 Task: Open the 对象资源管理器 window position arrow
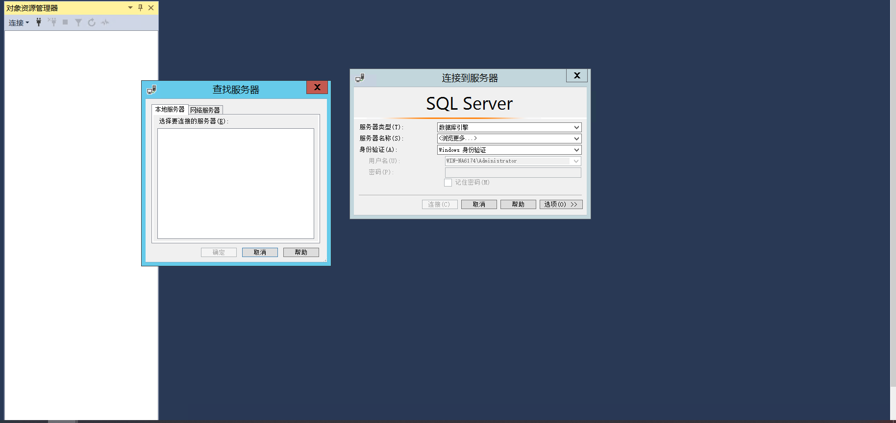click(130, 8)
